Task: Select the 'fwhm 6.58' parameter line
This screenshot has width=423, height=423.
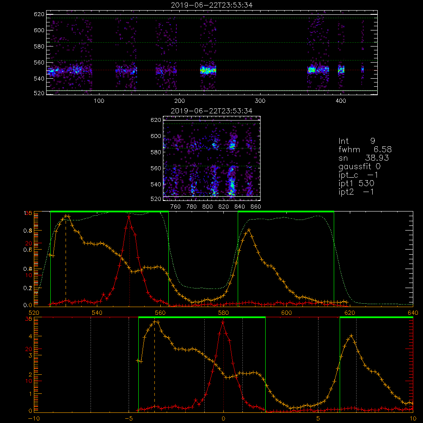Action: tap(365, 149)
